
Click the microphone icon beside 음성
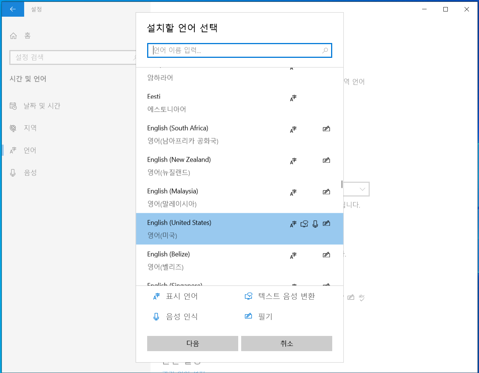(x=13, y=173)
